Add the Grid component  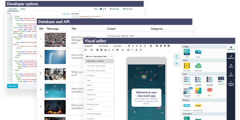(x=198, y=92)
